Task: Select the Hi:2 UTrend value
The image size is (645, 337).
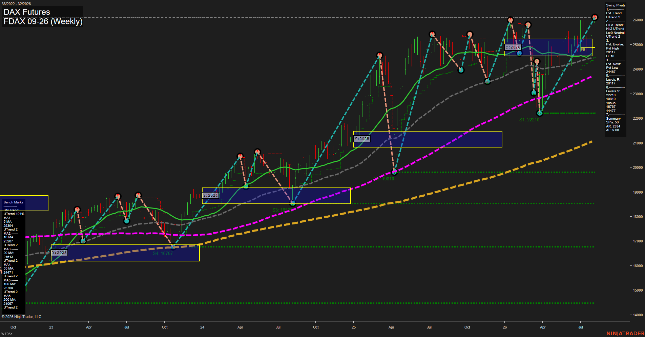Action: (x=615, y=29)
